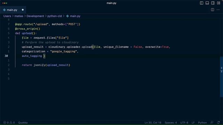This screenshot has height=125, width=223.
Task: Toggle the secondary sidebar layout icon
Action: pos(213,3)
